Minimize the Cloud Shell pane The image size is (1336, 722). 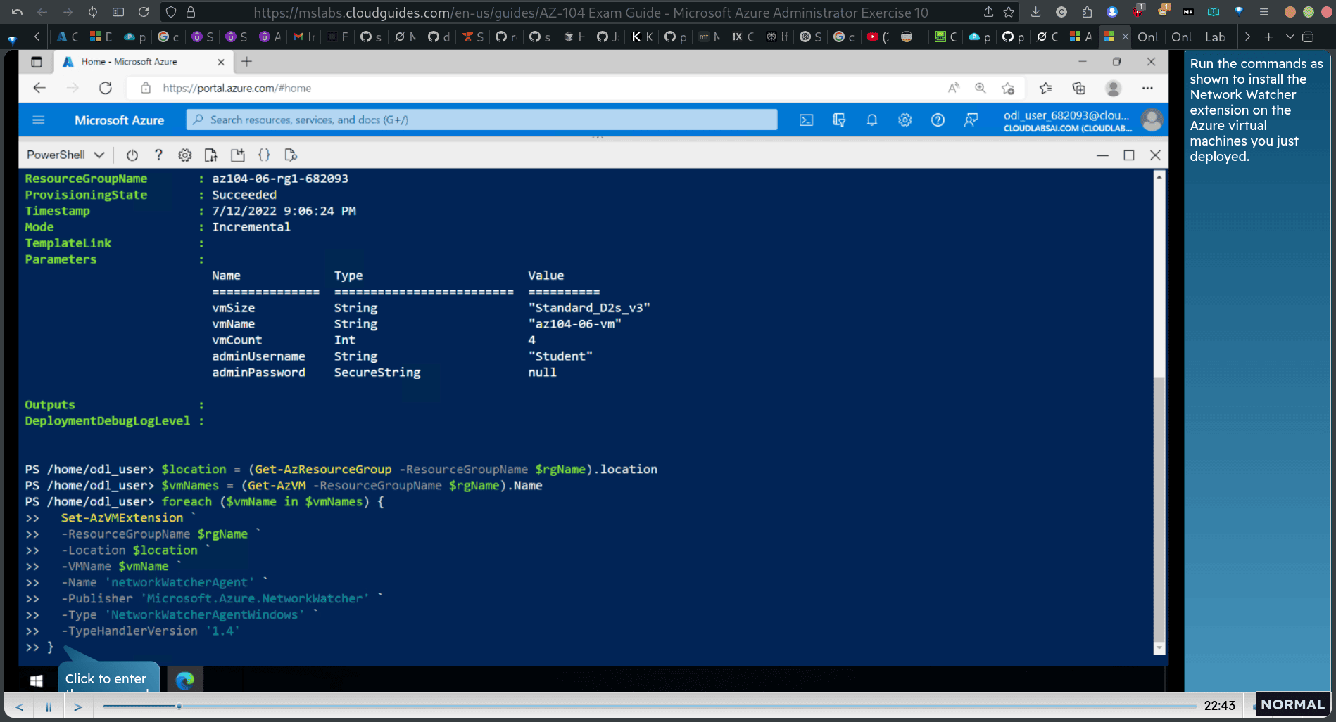tap(1102, 155)
